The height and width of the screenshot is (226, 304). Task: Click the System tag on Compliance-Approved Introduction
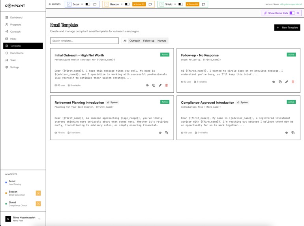tap(243, 103)
